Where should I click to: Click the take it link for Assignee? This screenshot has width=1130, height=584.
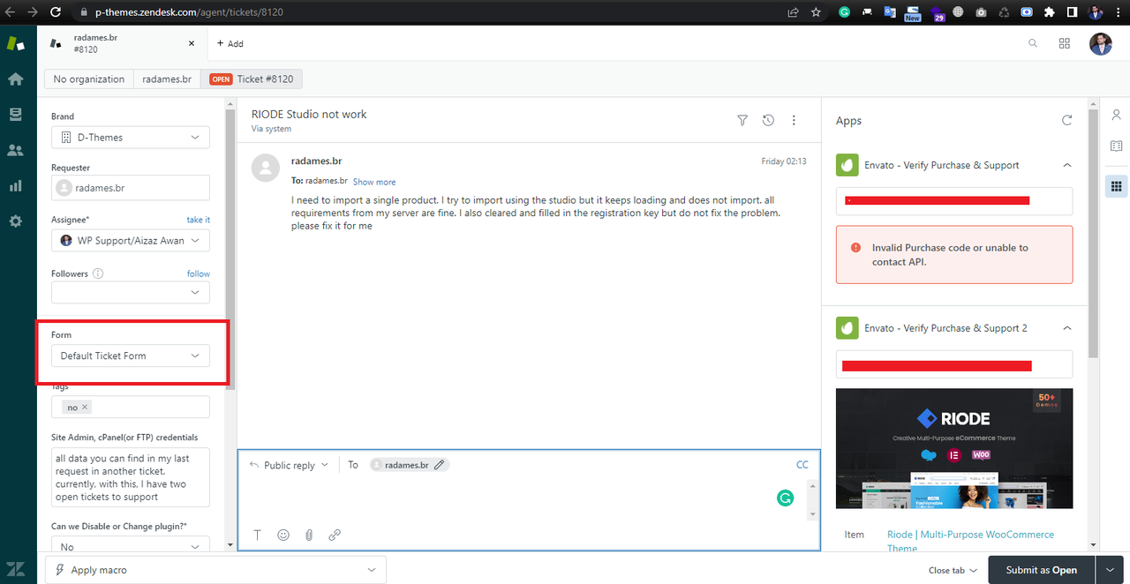[199, 220]
